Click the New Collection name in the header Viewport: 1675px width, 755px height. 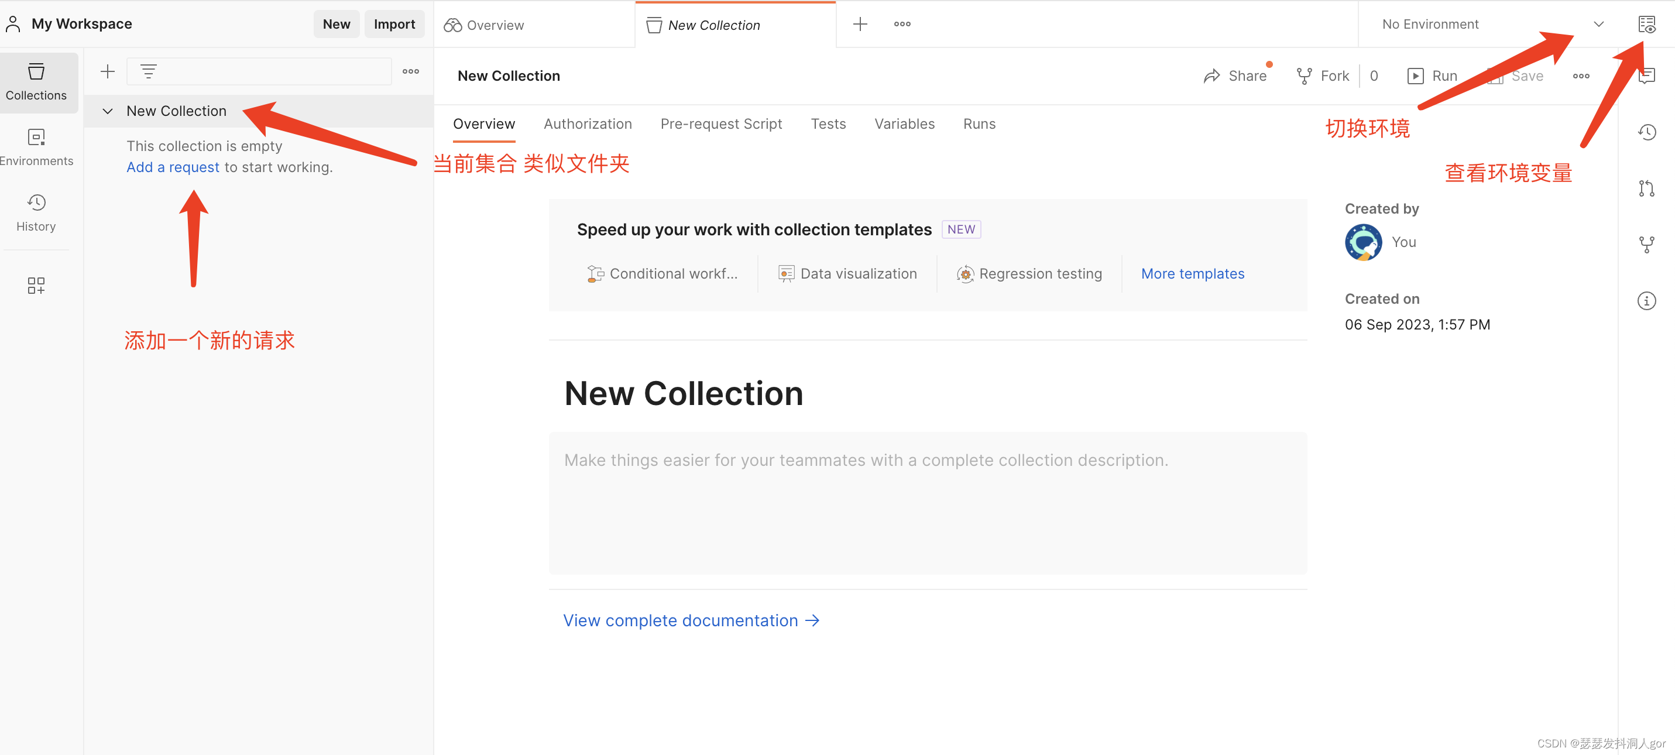point(509,76)
